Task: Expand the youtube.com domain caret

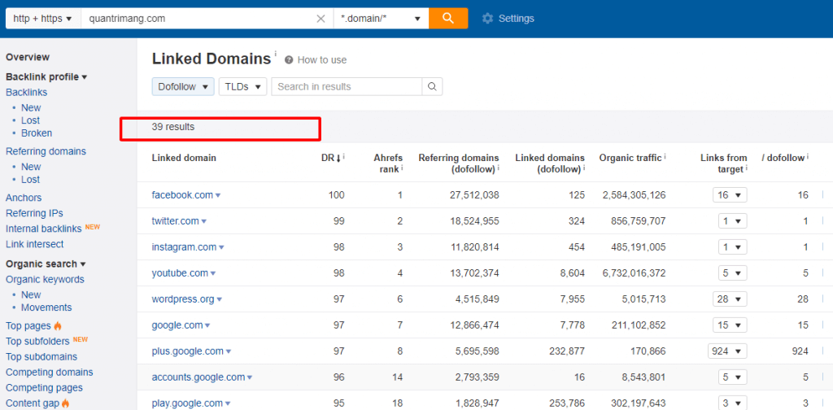Action: 213,273
